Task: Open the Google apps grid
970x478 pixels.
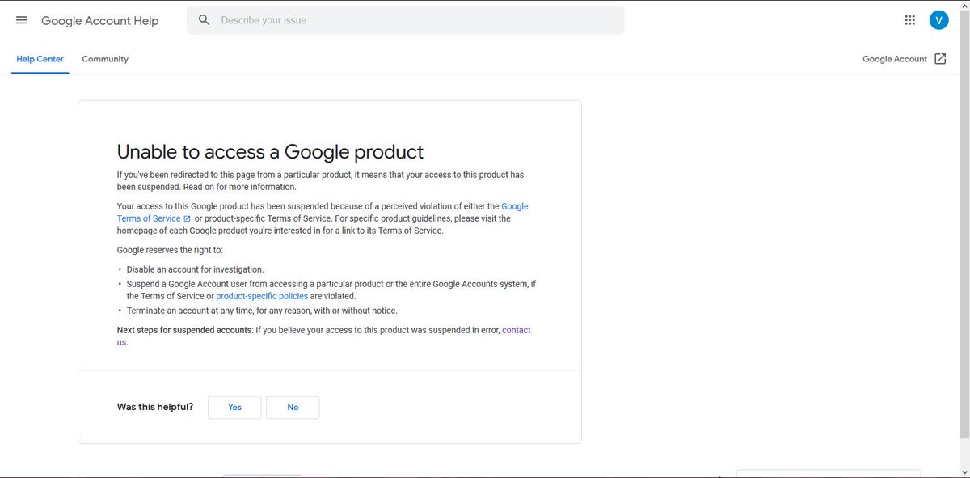Action: click(x=910, y=20)
